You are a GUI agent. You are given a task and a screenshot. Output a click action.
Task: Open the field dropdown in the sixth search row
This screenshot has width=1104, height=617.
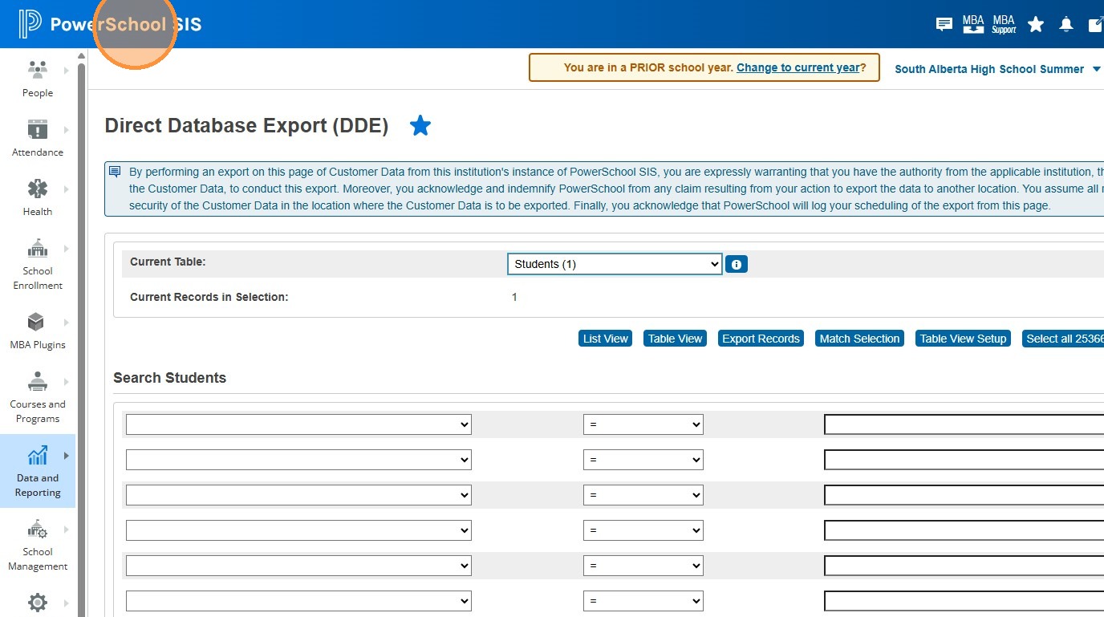[298, 601]
